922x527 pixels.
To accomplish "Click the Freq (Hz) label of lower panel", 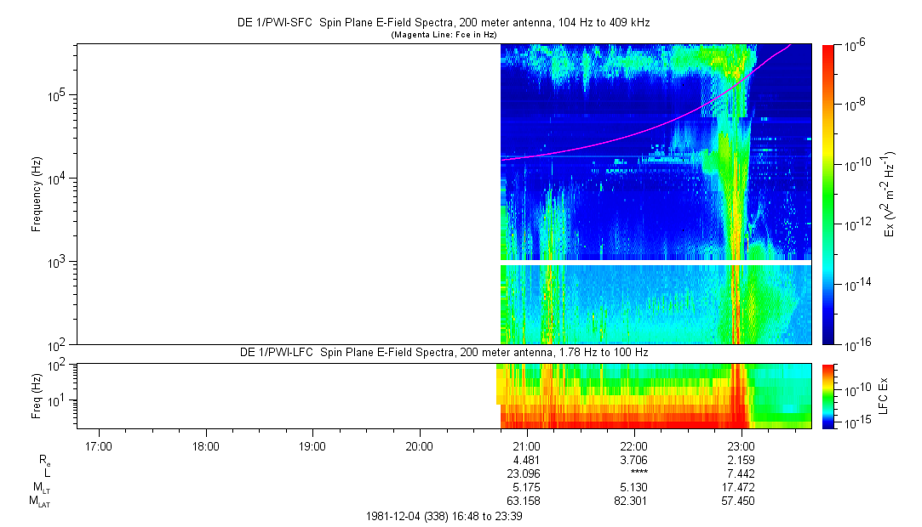I will coord(36,395).
